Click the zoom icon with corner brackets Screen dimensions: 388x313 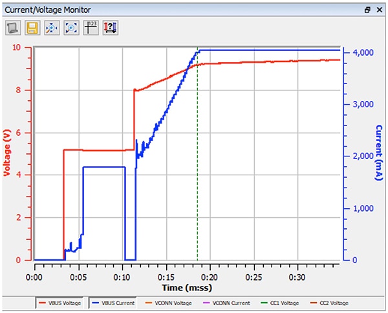pyautogui.click(x=71, y=28)
